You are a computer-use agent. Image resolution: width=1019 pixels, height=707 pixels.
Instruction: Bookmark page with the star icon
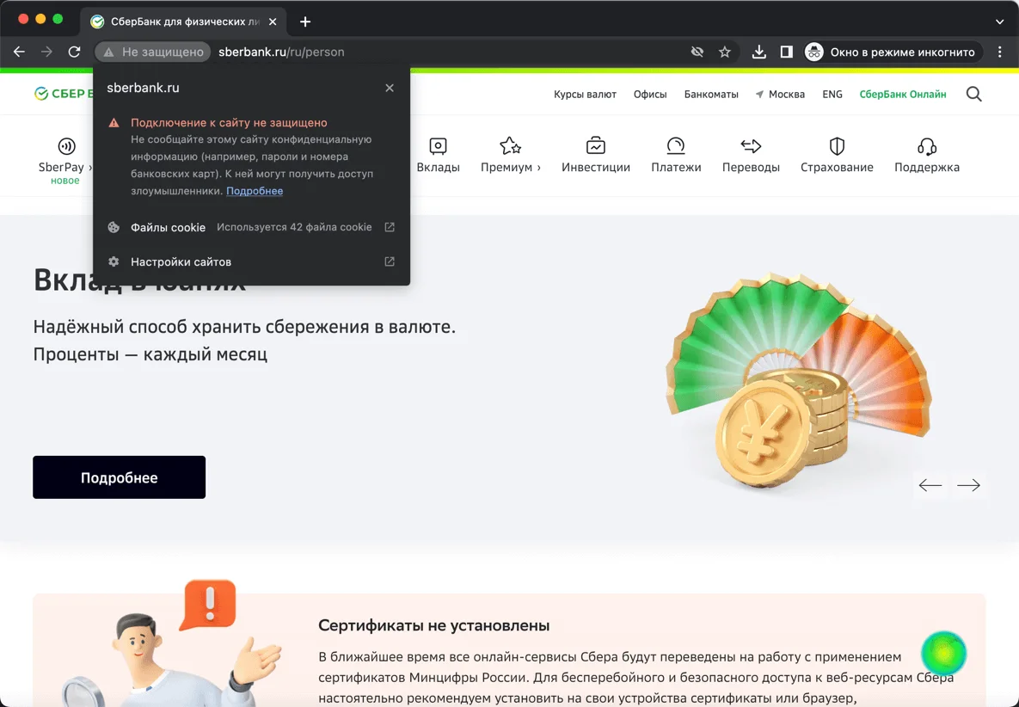coord(725,52)
